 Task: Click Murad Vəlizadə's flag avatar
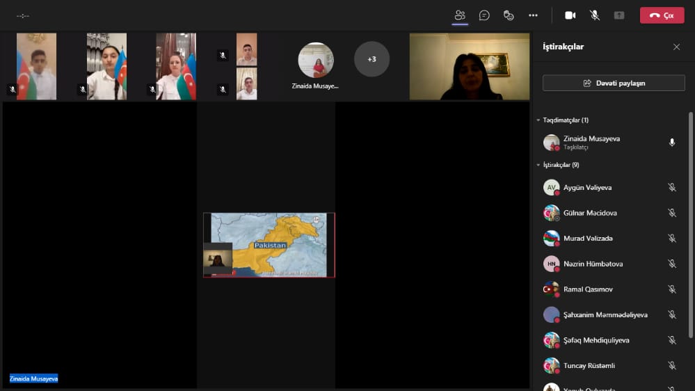click(x=552, y=239)
